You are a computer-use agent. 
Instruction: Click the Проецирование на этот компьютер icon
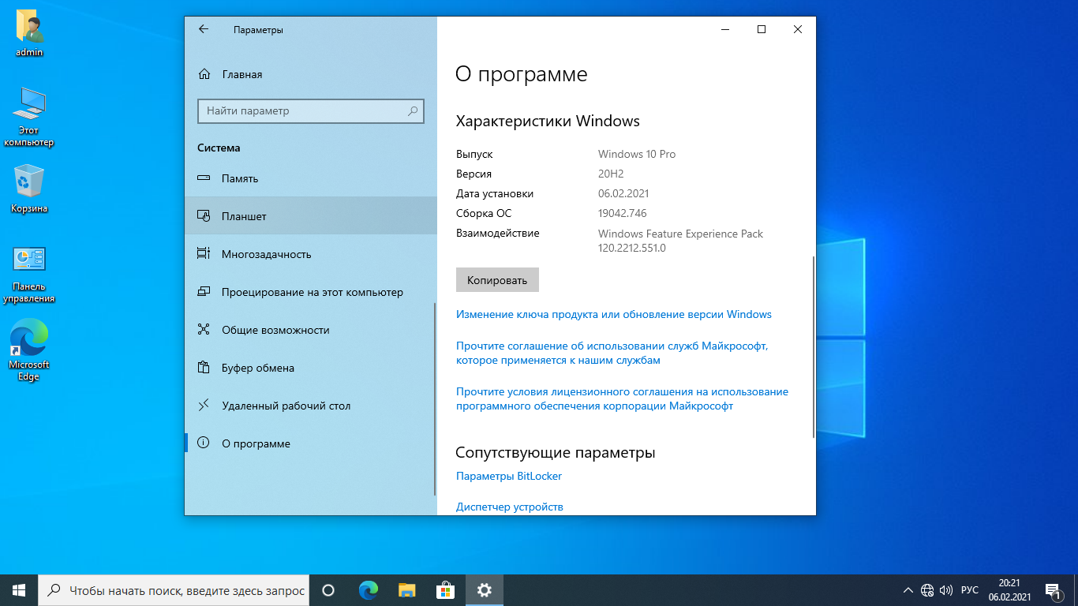coord(204,292)
